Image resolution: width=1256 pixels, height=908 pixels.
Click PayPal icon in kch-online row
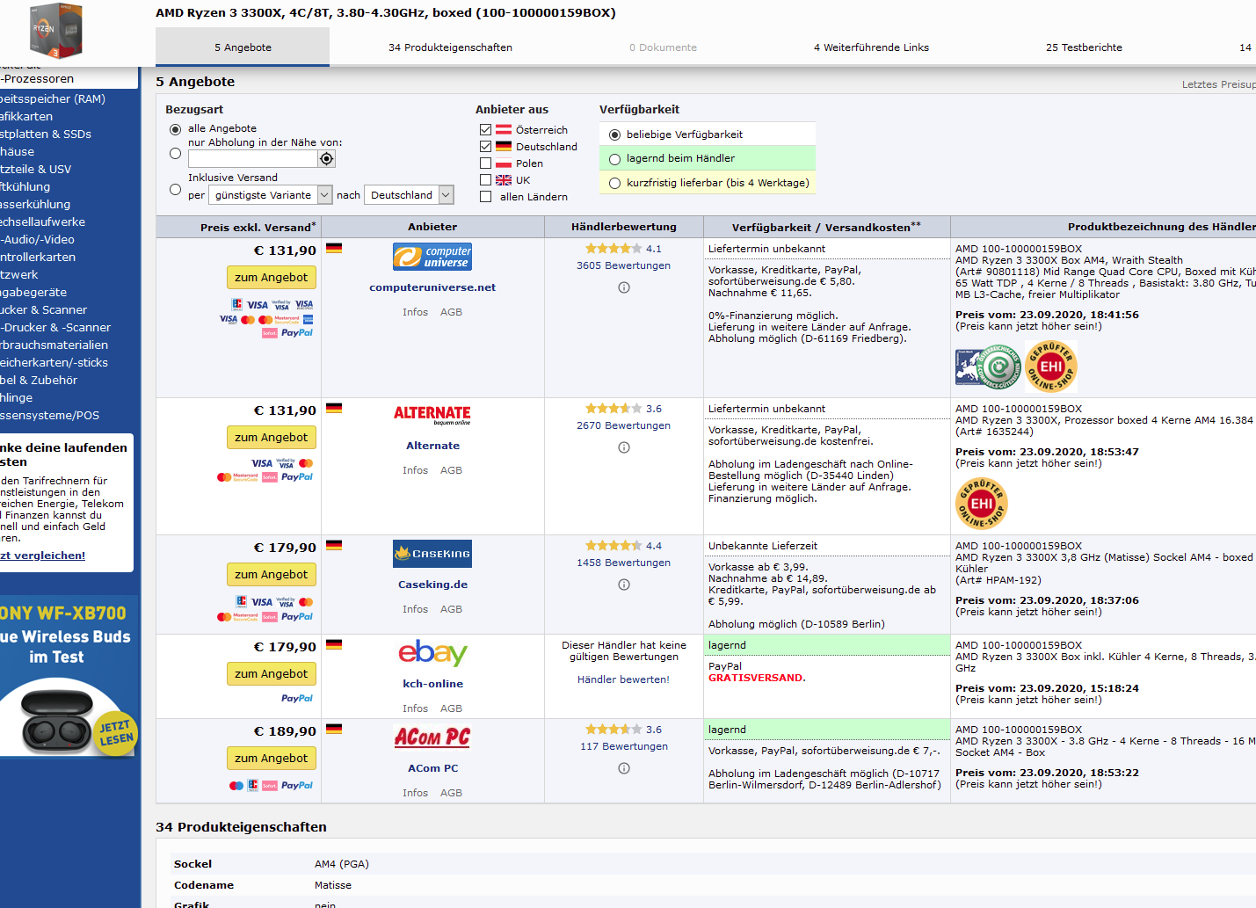point(297,698)
